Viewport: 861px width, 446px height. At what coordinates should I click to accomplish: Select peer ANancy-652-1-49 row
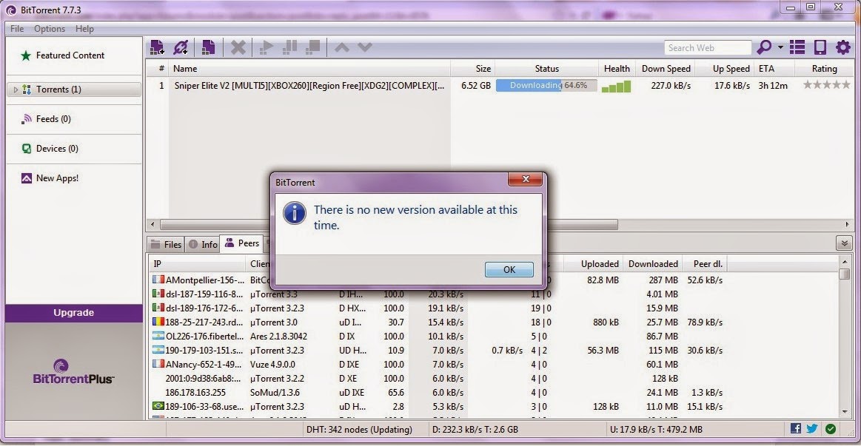pyautogui.click(x=495, y=364)
